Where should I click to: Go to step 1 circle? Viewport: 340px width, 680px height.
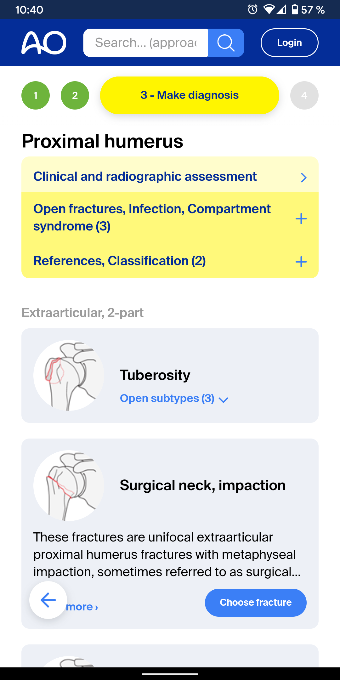tap(36, 95)
